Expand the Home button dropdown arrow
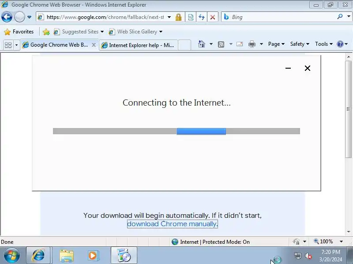 (211, 44)
